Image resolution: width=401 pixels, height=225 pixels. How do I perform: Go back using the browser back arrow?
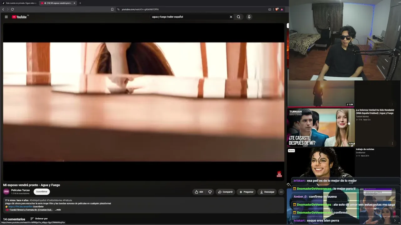coord(3,9)
